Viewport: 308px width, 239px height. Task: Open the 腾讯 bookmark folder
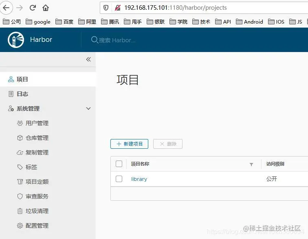110,22
